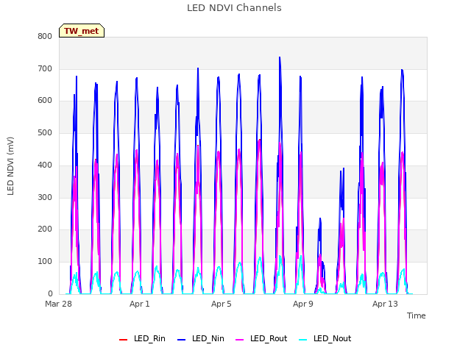This screenshot has width=471, height=353.
Task: Click the Apr 1 x-axis label
Action: pos(139,304)
